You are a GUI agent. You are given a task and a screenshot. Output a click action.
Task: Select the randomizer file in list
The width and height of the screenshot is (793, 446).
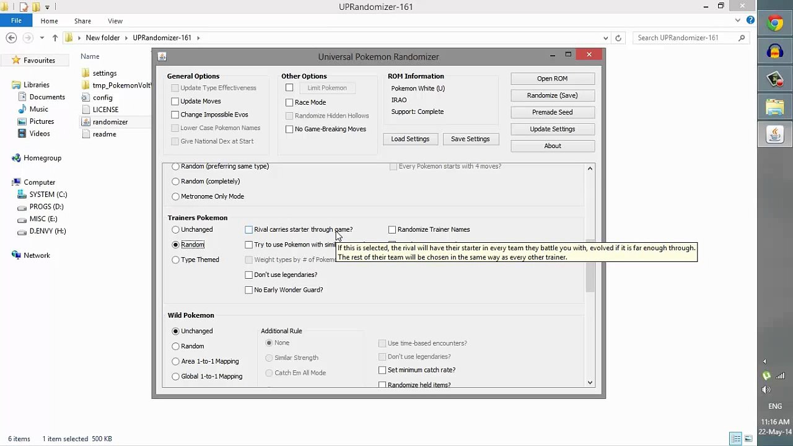pos(110,122)
